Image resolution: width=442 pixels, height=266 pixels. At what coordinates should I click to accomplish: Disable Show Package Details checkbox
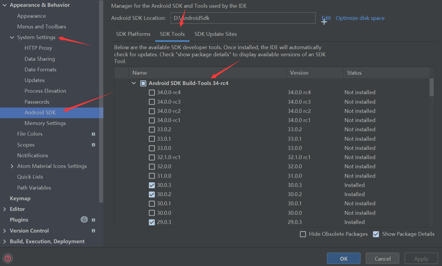376,234
